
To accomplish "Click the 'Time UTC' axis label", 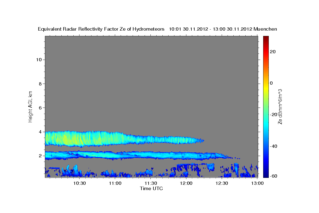I will (x=151, y=189).
